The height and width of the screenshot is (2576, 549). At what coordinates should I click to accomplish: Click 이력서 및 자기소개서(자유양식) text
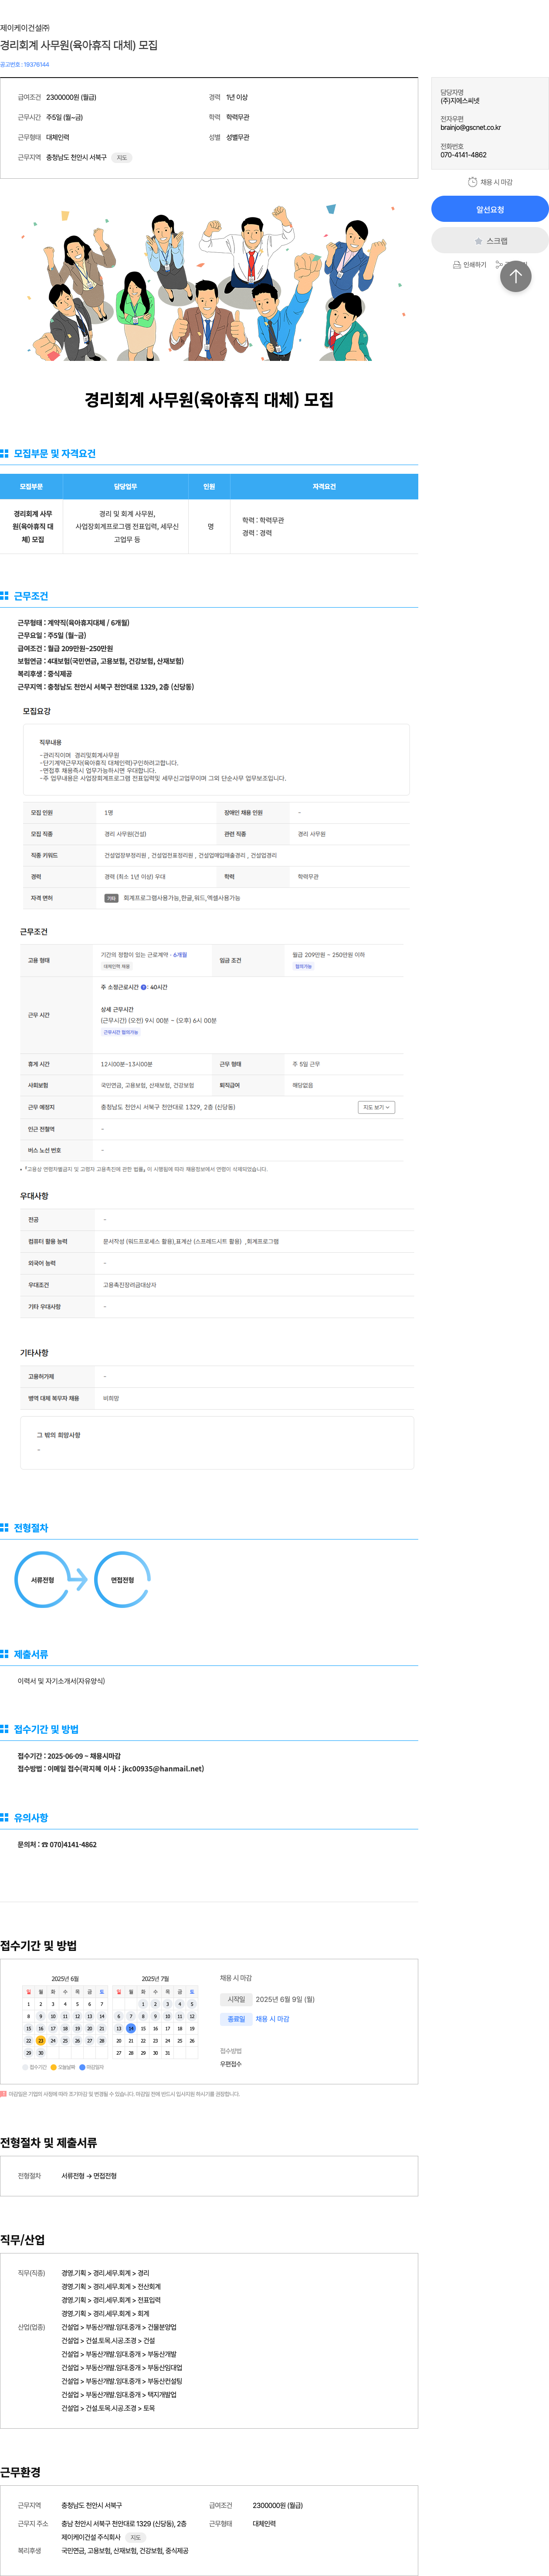(61, 1681)
